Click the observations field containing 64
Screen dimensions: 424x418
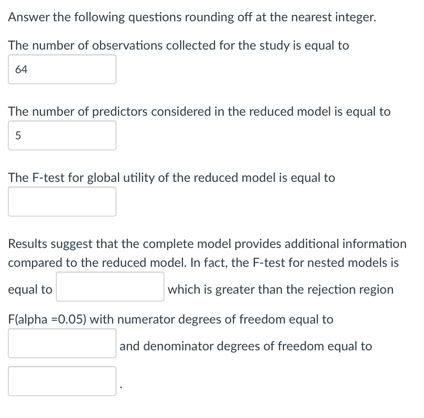tap(62, 69)
